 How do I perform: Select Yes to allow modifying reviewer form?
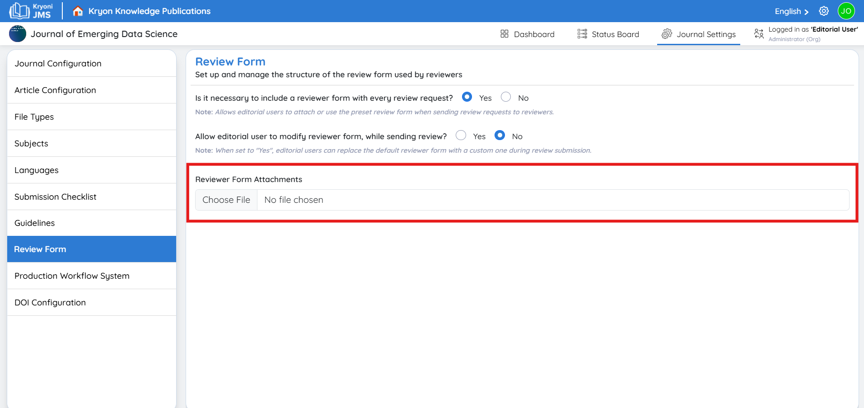point(461,136)
